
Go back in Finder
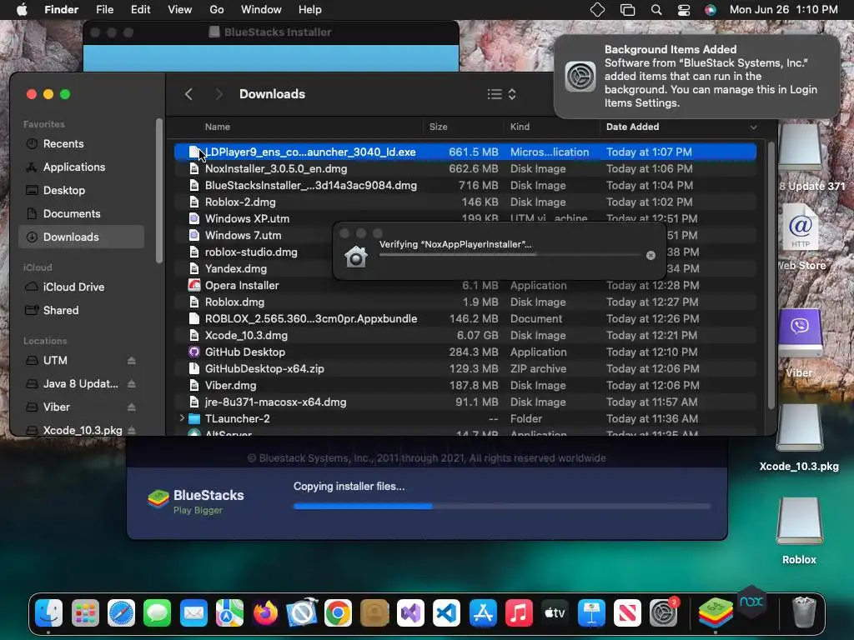click(188, 94)
